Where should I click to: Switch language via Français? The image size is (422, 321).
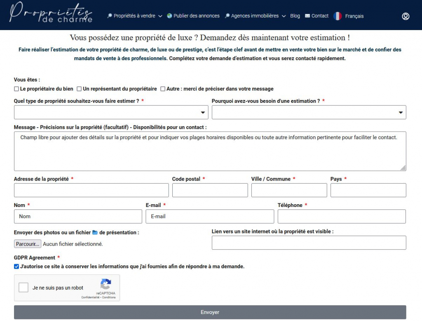[354, 16]
